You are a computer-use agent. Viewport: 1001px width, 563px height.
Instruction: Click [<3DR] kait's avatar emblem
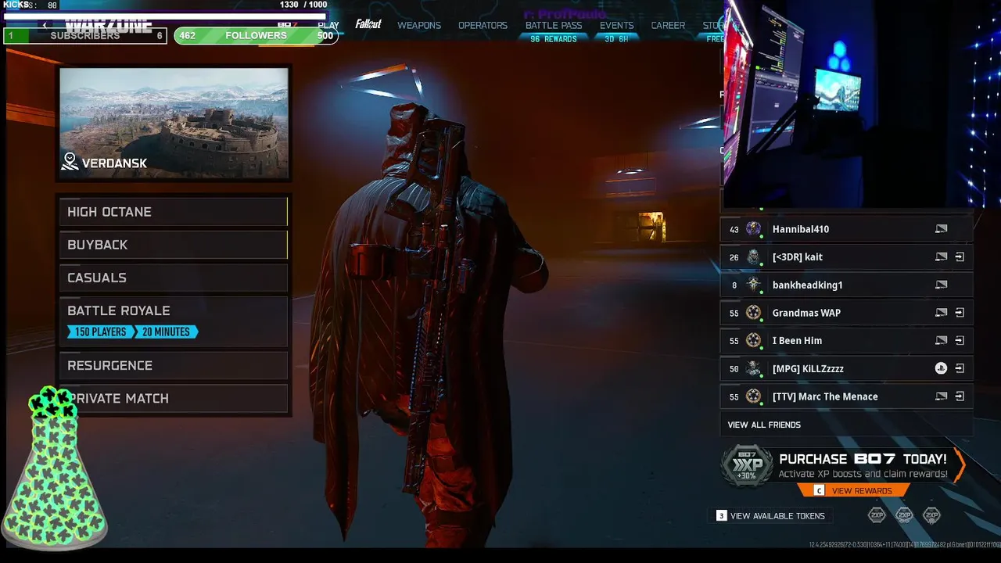[753, 257]
